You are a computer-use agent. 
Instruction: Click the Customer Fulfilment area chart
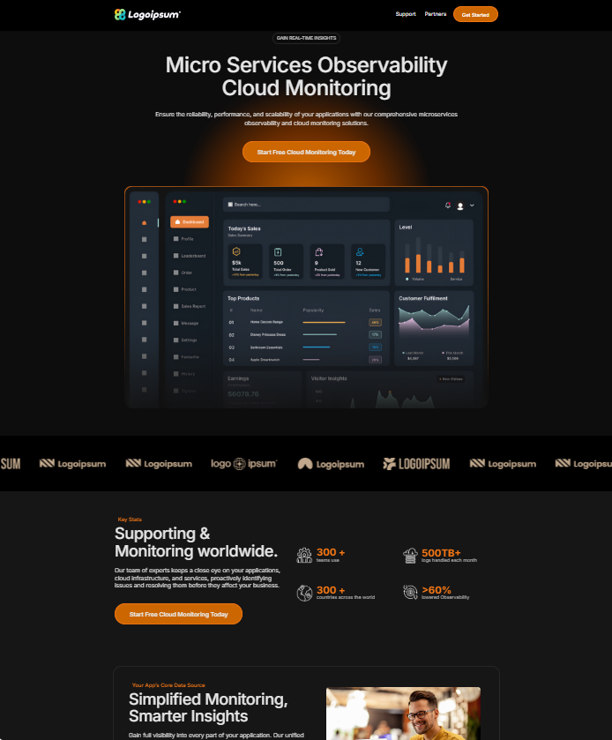pos(434,320)
